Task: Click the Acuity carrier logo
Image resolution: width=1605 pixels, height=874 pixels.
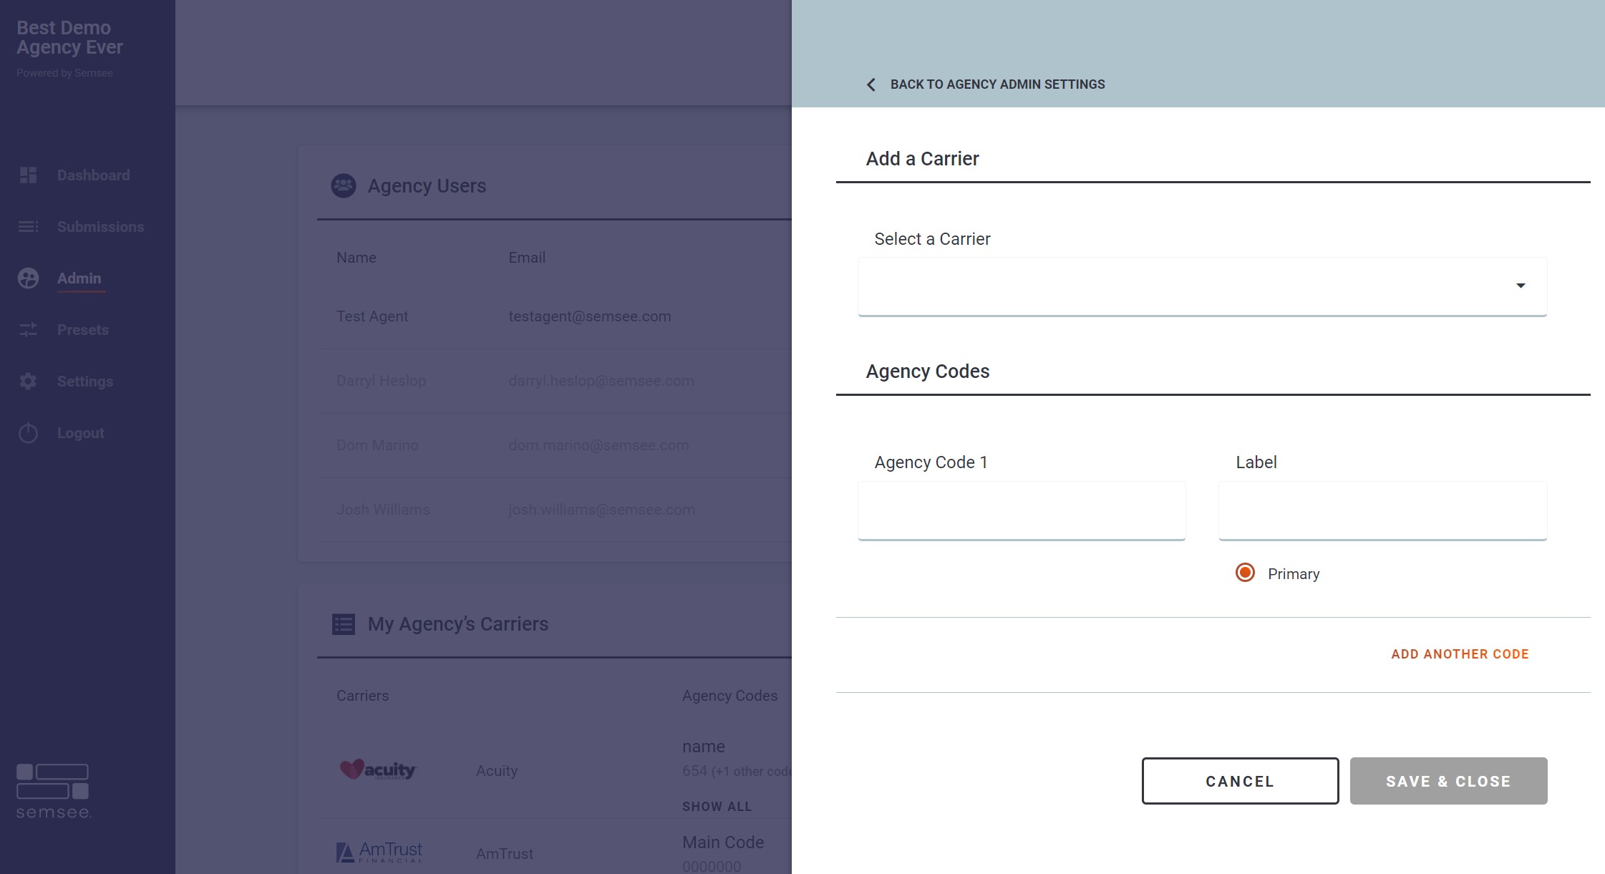Action: pyautogui.click(x=378, y=770)
